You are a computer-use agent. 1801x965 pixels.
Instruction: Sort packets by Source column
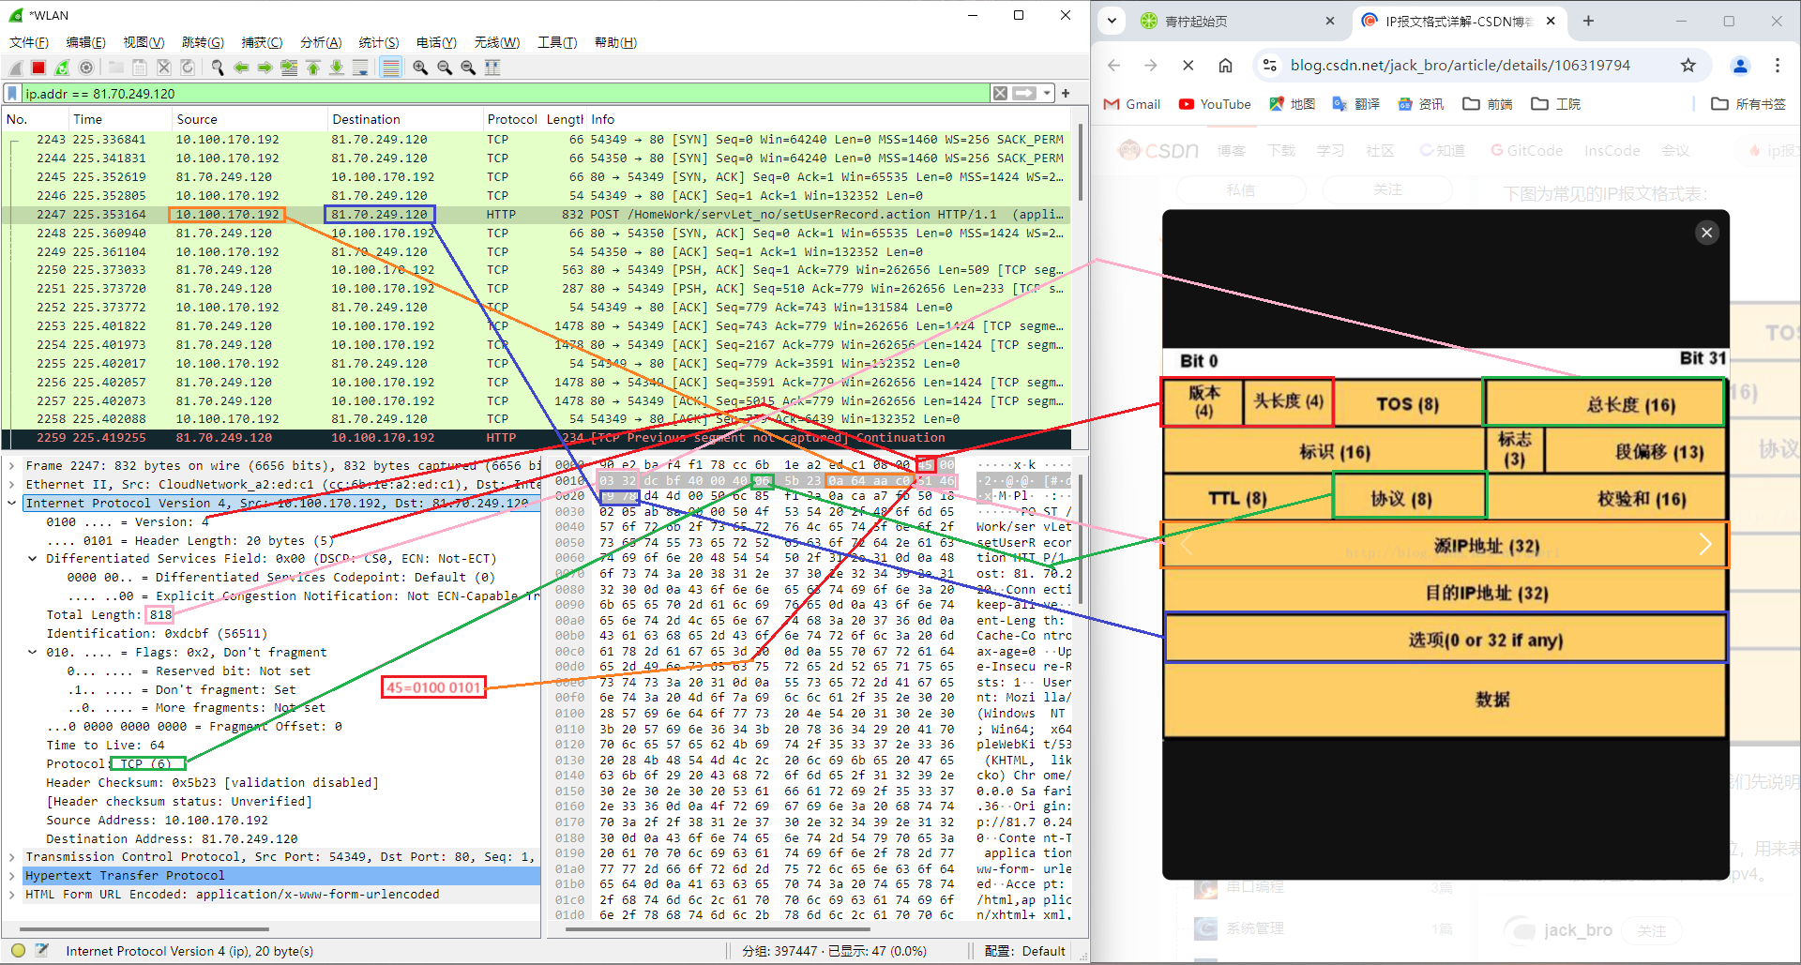tap(249, 119)
